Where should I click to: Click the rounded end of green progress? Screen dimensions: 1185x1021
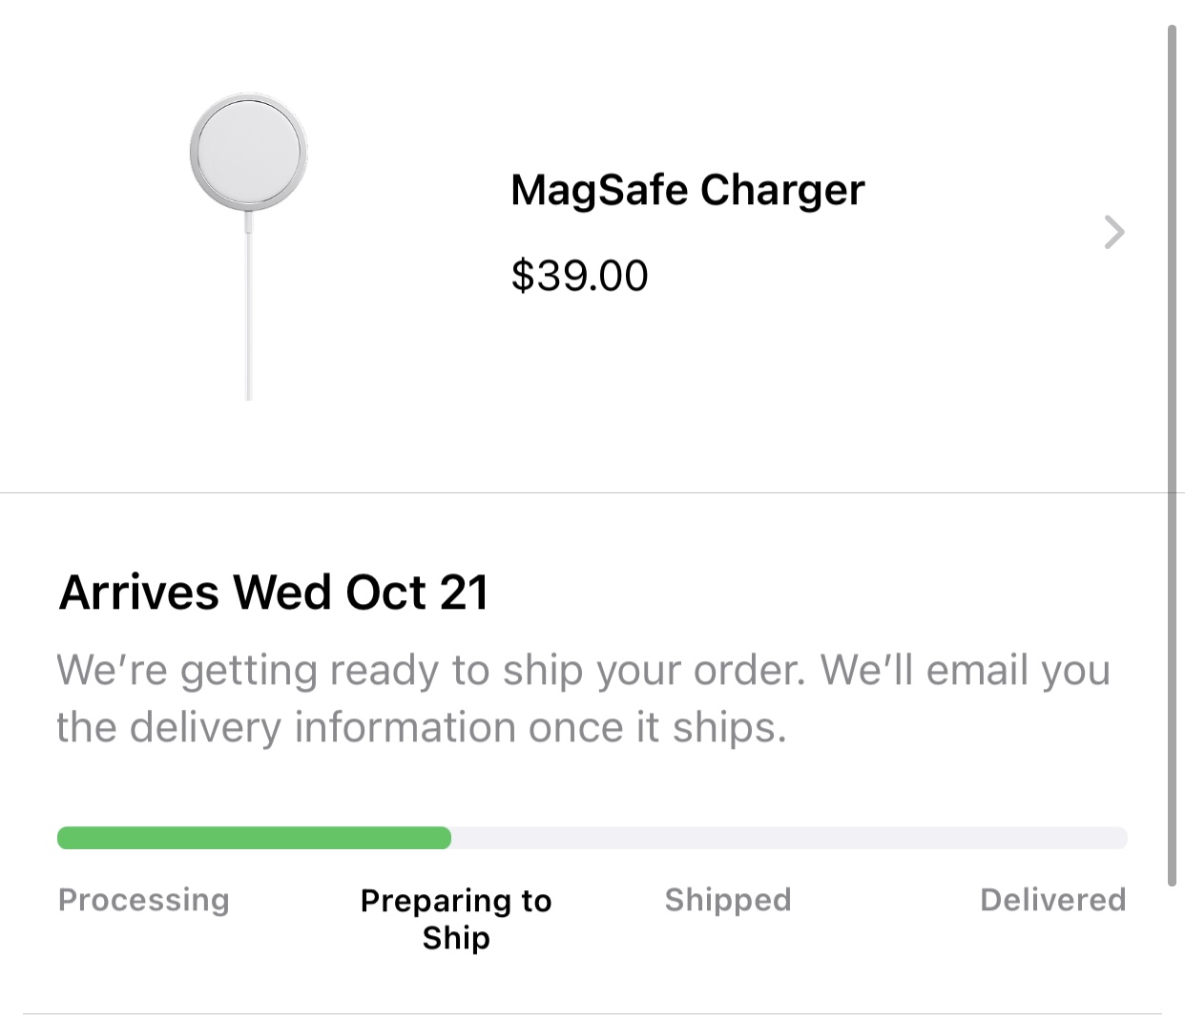pyautogui.click(x=442, y=838)
